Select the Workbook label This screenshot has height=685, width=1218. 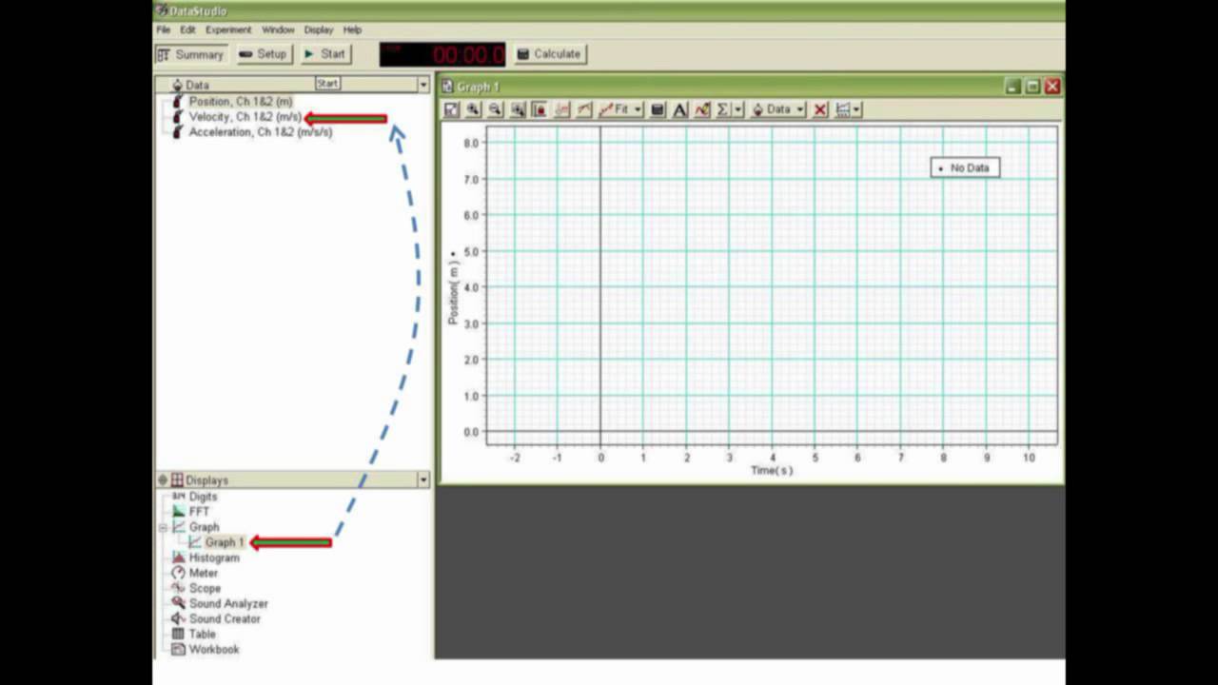(x=214, y=649)
